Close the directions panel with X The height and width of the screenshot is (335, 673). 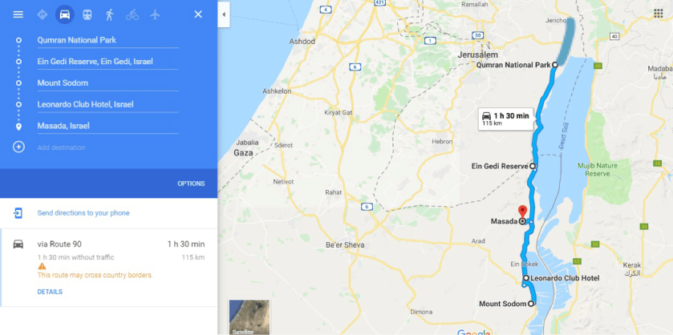[198, 14]
